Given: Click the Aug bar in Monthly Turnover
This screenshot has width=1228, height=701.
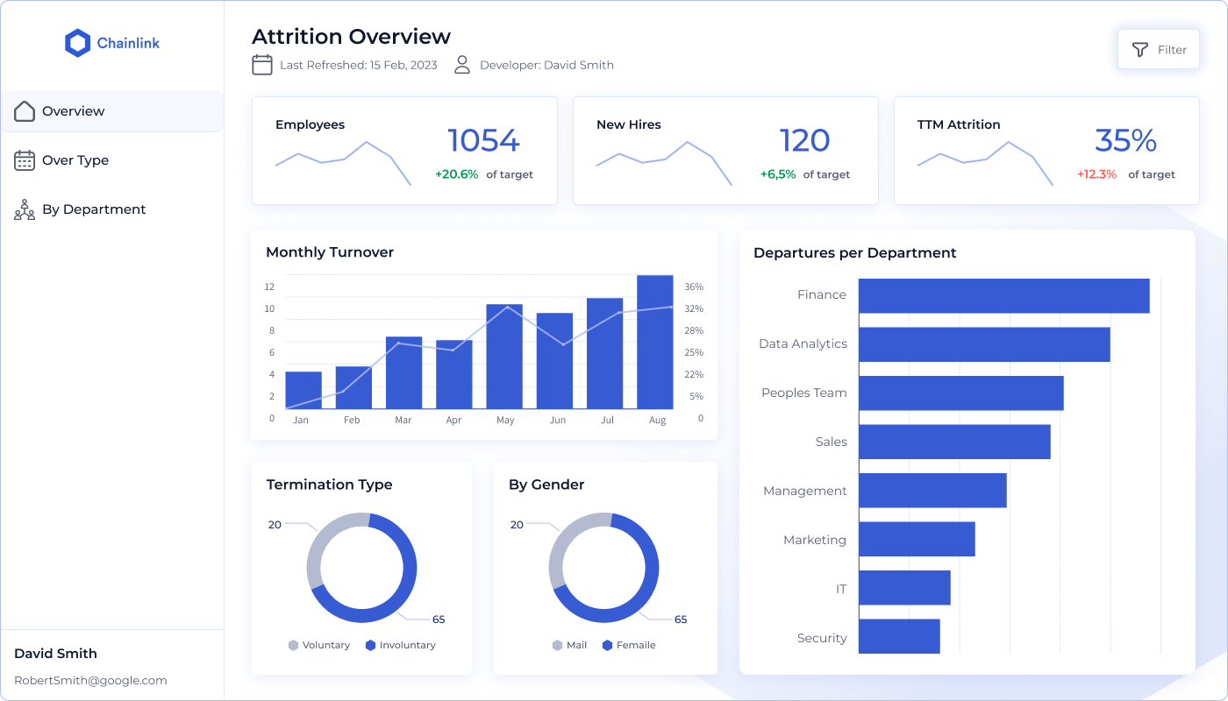Looking at the screenshot, I should [x=655, y=342].
